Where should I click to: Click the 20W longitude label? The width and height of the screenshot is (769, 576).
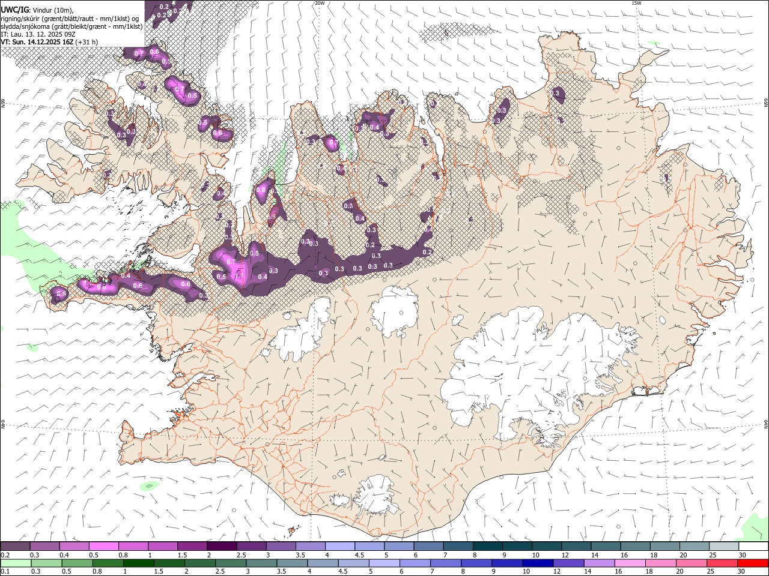(x=320, y=3)
